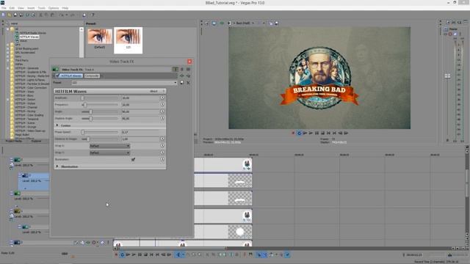
Task: Expand the Third Party folder in tree
Action: (8, 60)
